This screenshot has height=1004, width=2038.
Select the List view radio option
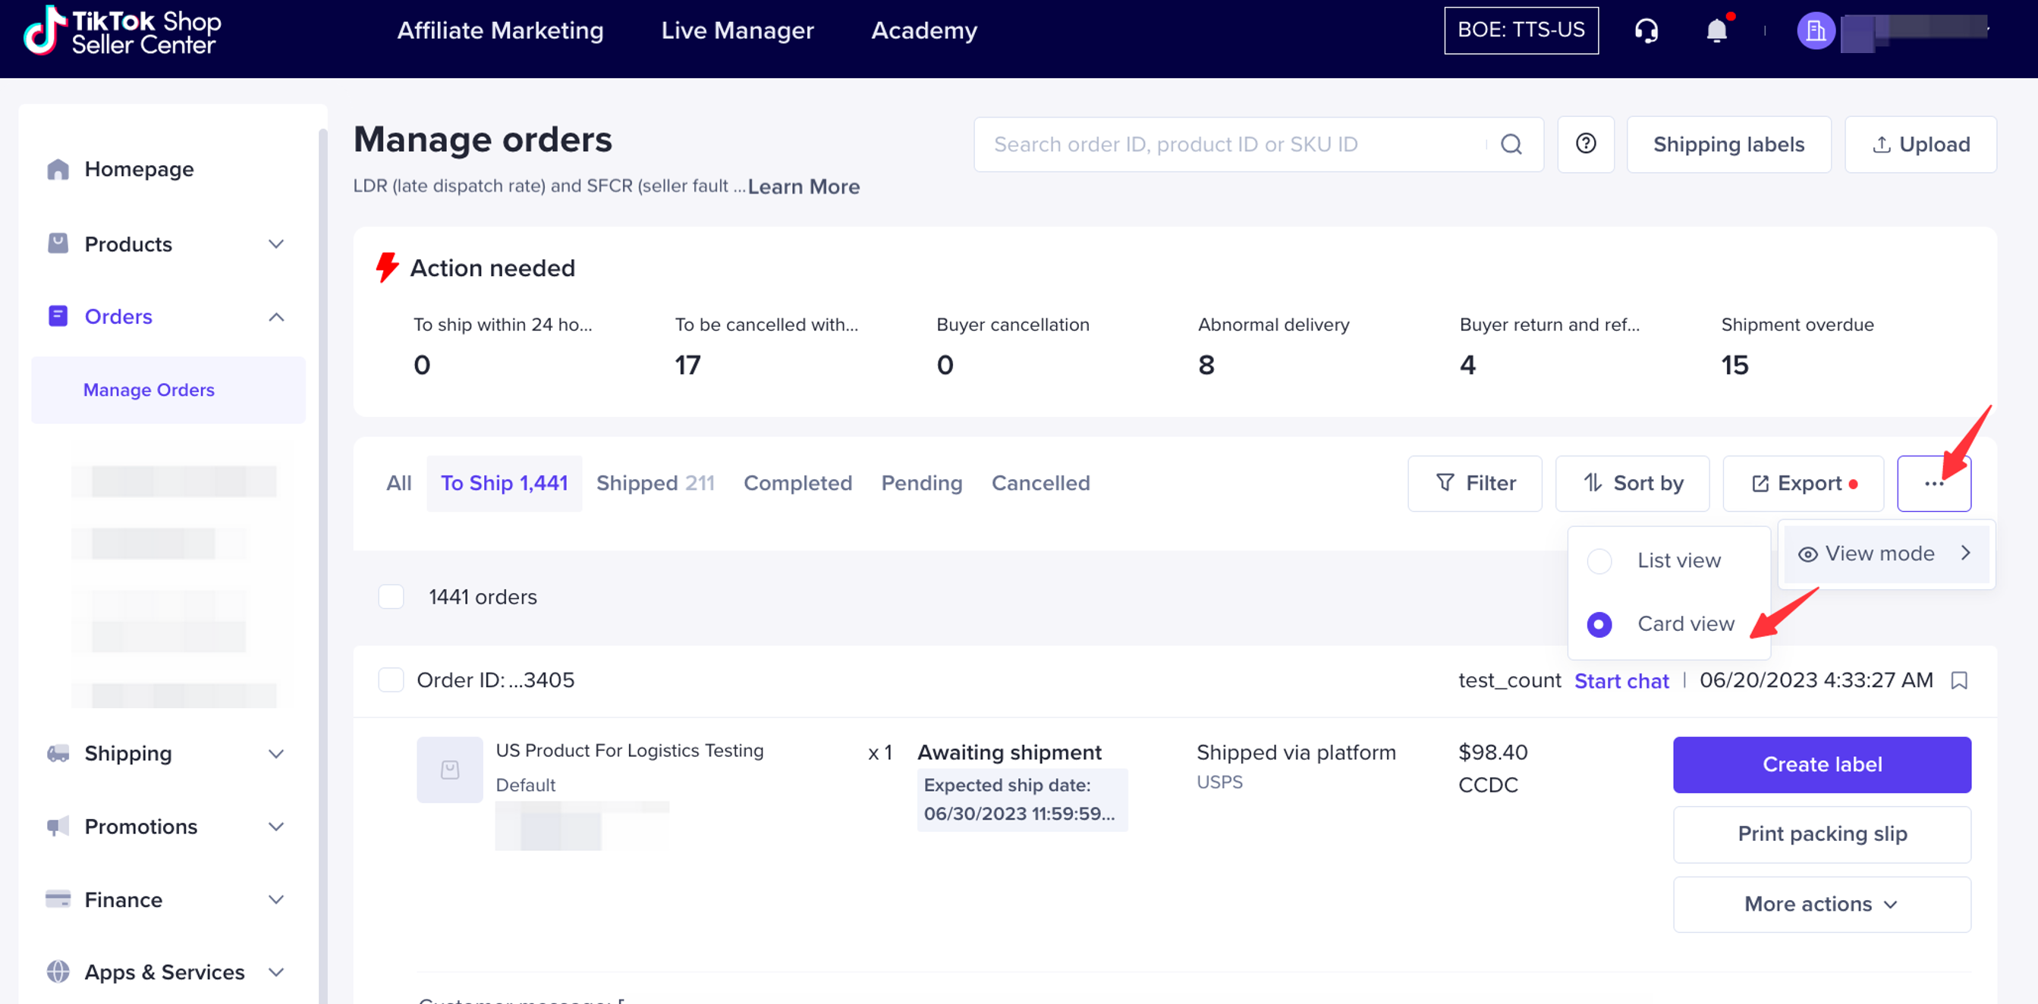click(1599, 560)
